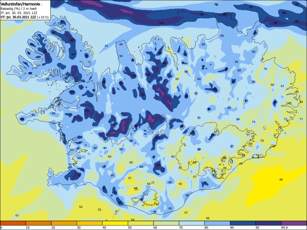Click the legend tick label '99.9'
The height and width of the screenshot is (230, 307).
coord(285,228)
